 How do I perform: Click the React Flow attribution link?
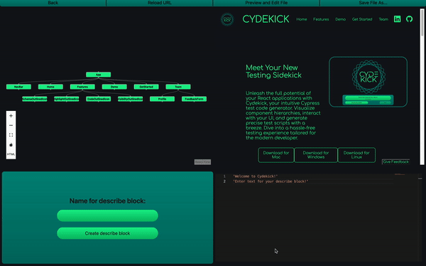click(202, 162)
